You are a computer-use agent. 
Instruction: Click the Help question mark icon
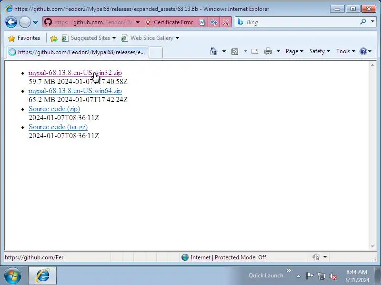click(363, 51)
